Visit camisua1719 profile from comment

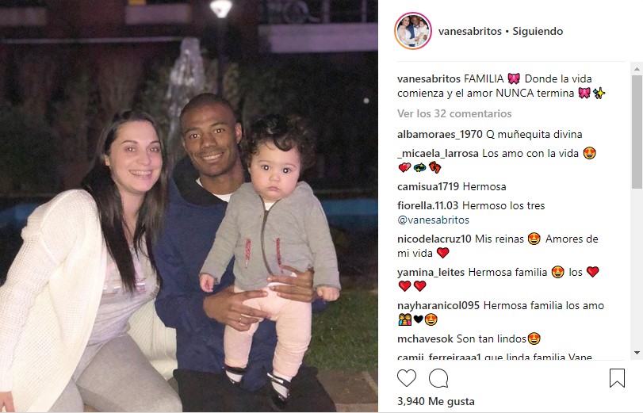pyautogui.click(x=428, y=186)
